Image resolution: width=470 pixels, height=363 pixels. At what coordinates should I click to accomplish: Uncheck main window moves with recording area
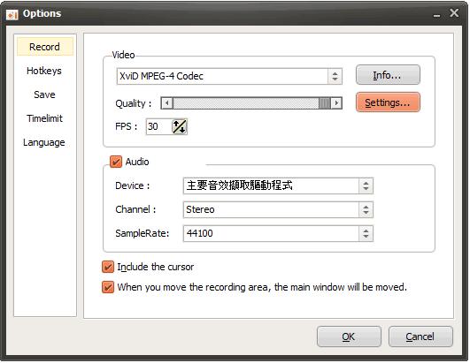click(108, 287)
